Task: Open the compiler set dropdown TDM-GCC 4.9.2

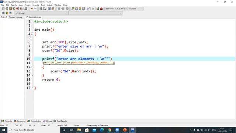Action: point(125,9)
